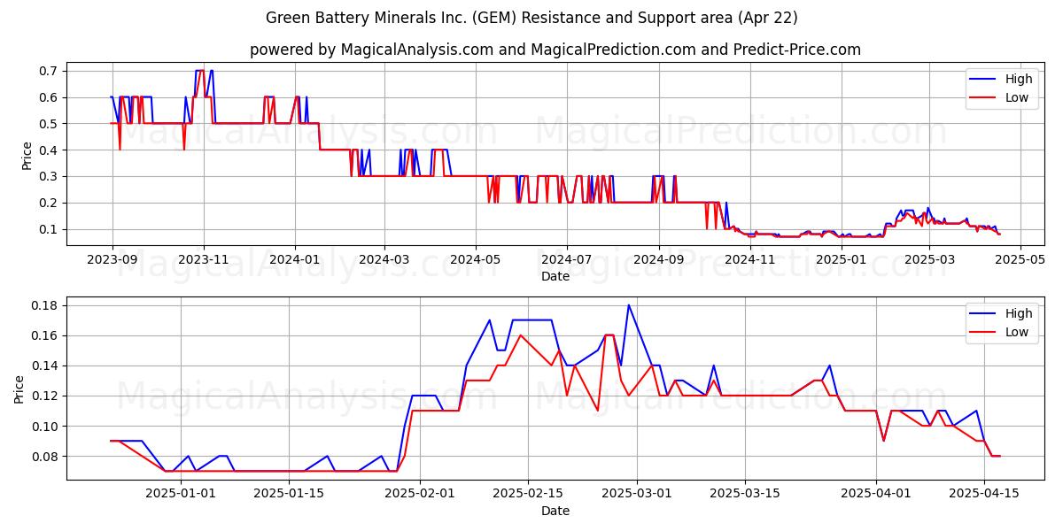Click the '0.14' price tick on bottom chart
1063x531 pixels.
46,366
